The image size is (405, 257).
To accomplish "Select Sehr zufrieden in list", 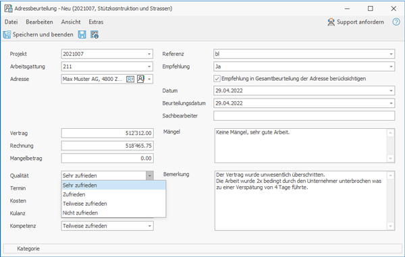I will (x=113, y=185).
